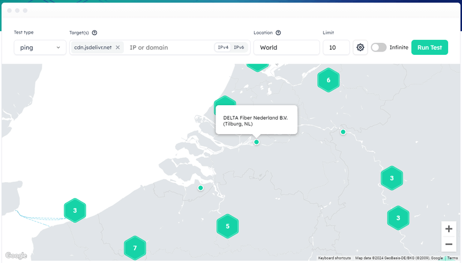Toggle the IPv4 option
Image resolution: width=462 pixels, height=263 pixels.
coord(223,47)
